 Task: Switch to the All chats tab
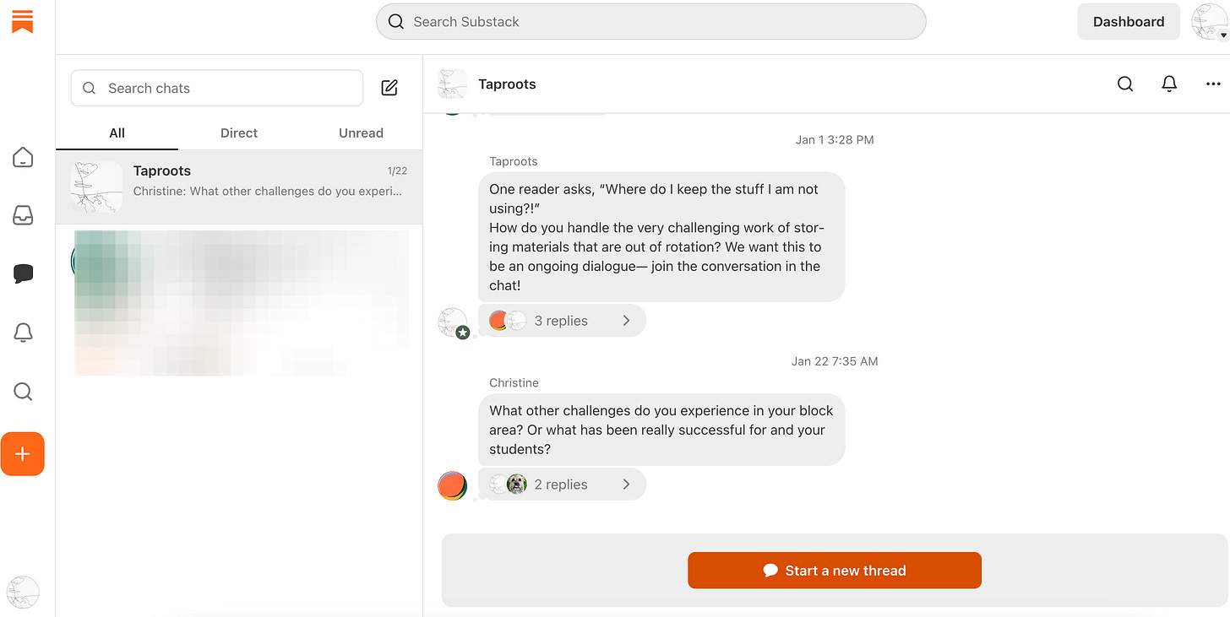point(117,133)
